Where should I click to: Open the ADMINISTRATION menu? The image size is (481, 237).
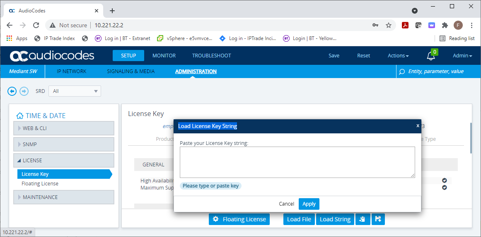[196, 71]
